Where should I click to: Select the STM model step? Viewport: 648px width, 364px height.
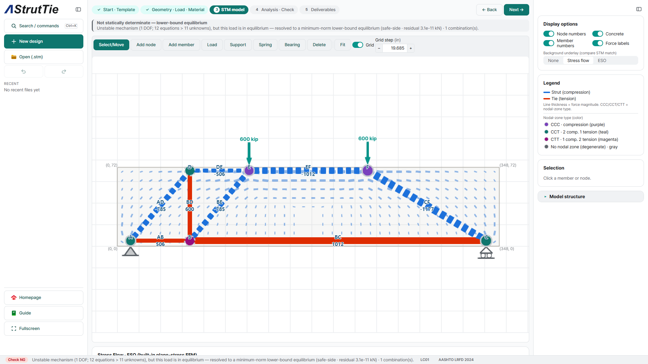point(229,10)
